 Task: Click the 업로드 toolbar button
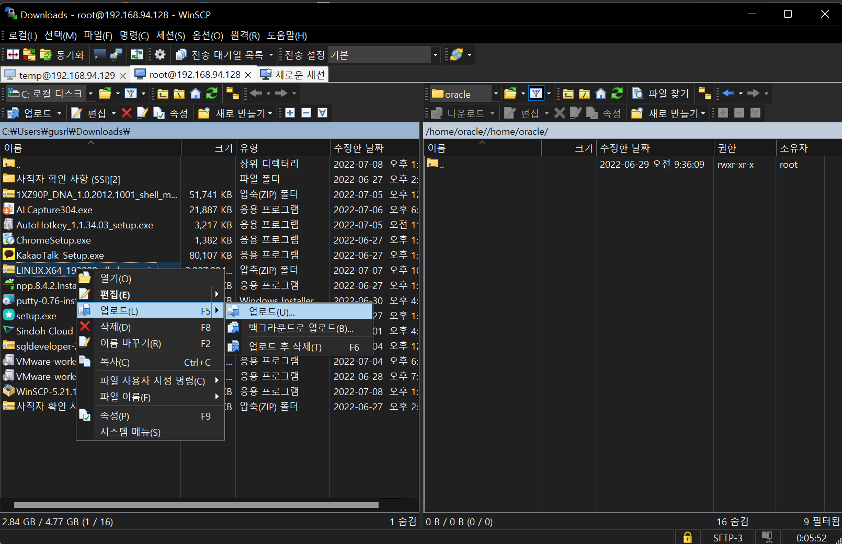point(30,113)
